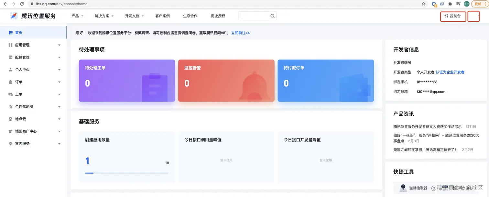Open the red 监控告警 card
The image size is (489, 197).
click(226, 81)
